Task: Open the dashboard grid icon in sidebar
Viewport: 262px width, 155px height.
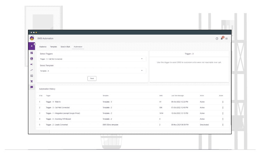Action: pos(32,53)
